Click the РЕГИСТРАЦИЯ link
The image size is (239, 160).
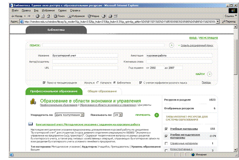pos(208,38)
